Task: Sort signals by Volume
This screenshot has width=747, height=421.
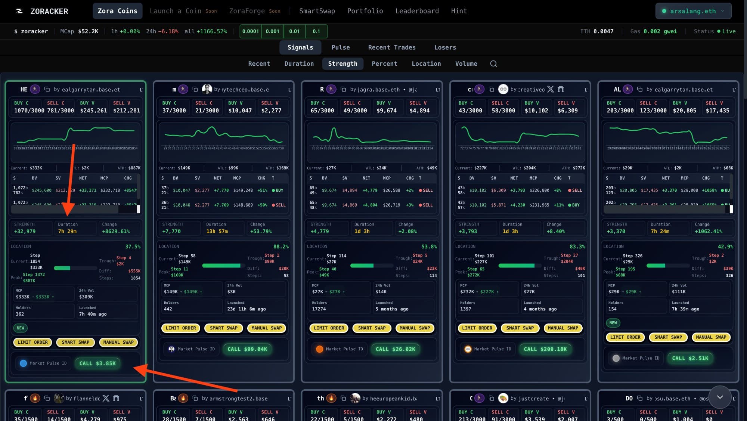Action: coord(466,64)
